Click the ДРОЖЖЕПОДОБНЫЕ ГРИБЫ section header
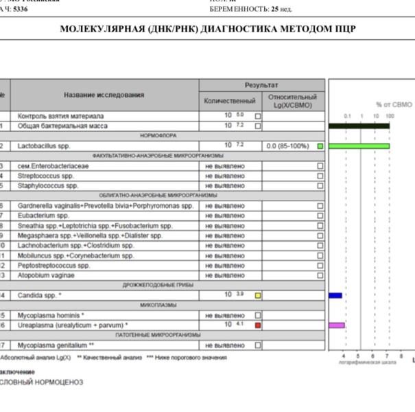The width and height of the screenshot is (415, 412). pyautogui.click(x=158, y=286)
